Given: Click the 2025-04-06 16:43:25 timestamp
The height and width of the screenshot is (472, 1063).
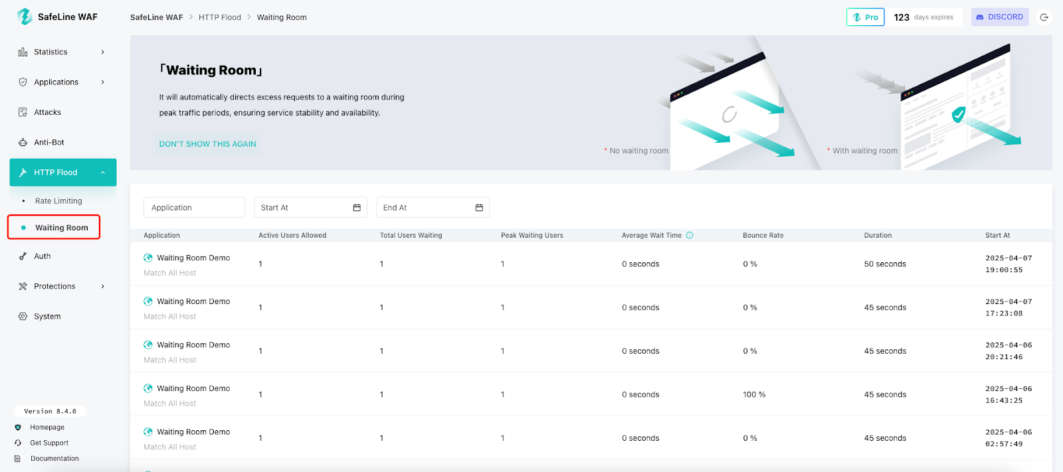Looking at the screenshot, I should click(1009, 394).
